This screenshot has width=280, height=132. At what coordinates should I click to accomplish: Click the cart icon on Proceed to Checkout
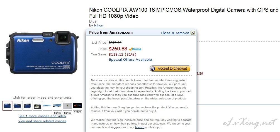click(x=153, y=69)
